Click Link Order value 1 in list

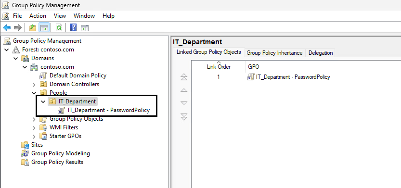click(219, 77)
